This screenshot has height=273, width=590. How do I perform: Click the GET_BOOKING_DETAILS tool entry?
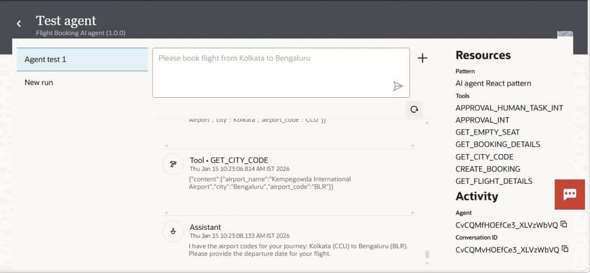point(498,144)
